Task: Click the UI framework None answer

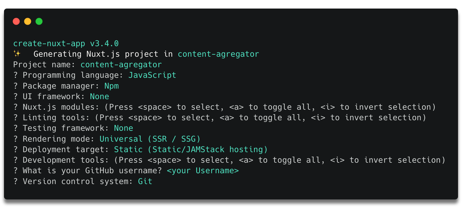Action: click(99, 97)
